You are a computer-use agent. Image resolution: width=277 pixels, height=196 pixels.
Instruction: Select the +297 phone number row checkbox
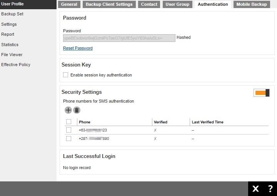click(69, 138)
